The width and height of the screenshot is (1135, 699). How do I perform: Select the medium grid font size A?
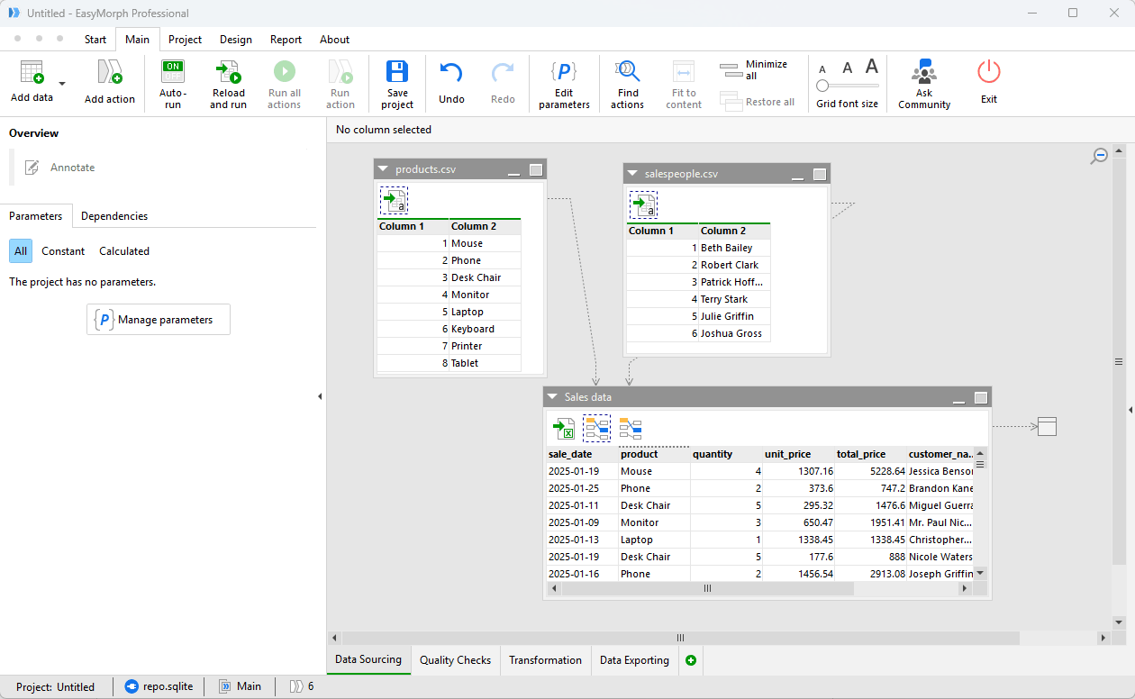click(847, 68)
